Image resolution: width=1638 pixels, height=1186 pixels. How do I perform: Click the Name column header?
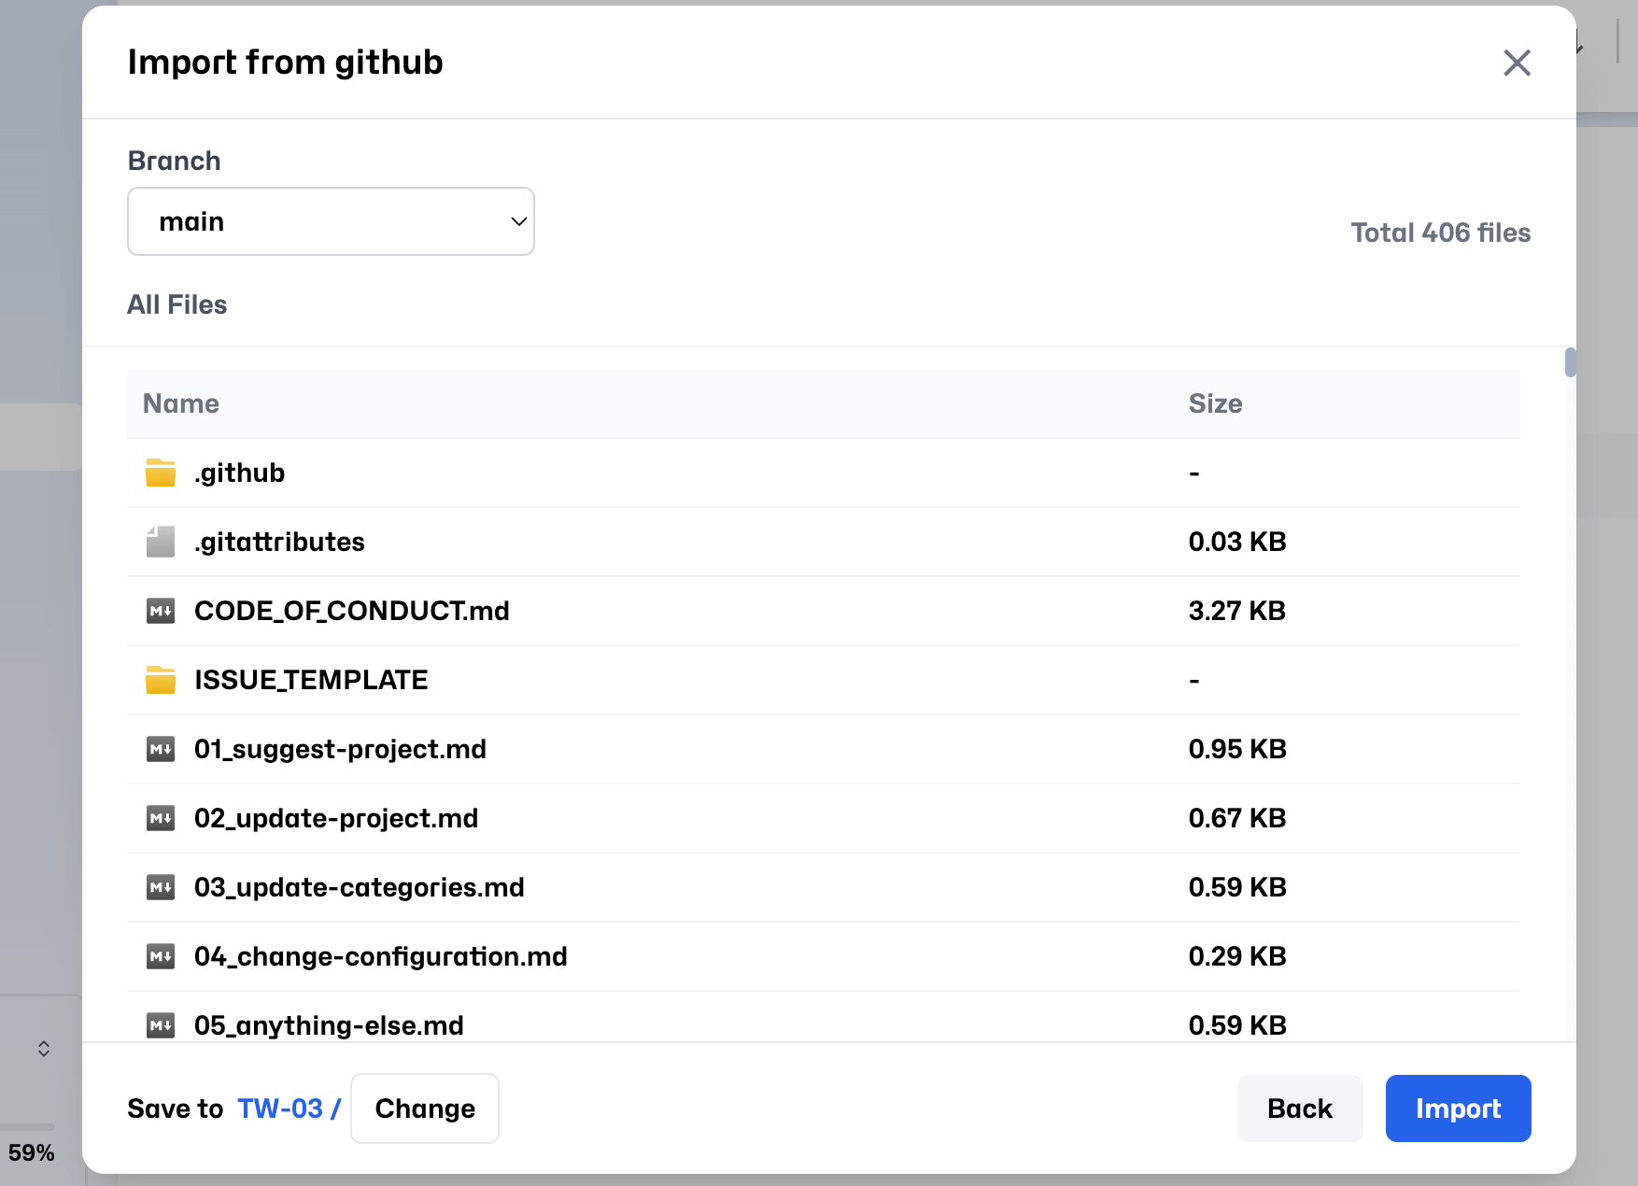181,403
